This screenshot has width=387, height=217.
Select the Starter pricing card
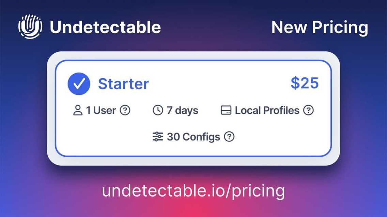[193, 108]
